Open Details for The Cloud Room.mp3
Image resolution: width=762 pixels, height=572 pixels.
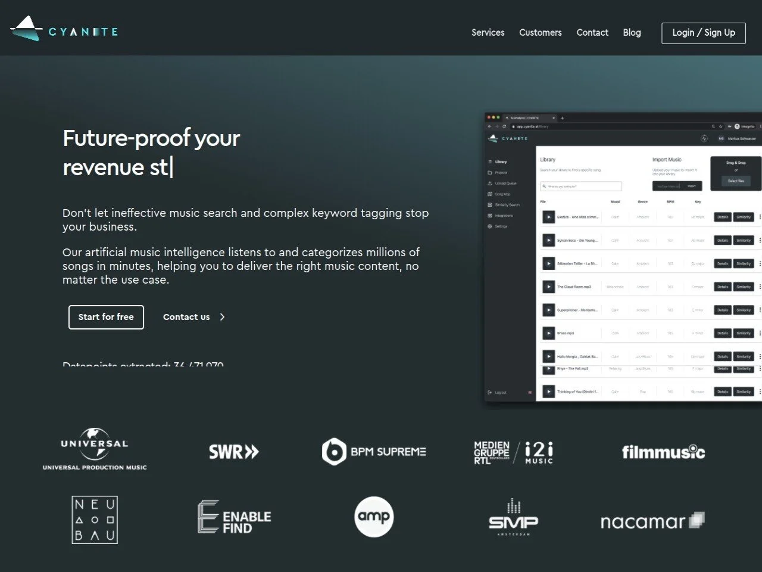(x=723, y=287)
